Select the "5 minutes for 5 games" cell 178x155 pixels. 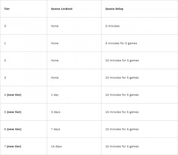click(x=121, y=43)
